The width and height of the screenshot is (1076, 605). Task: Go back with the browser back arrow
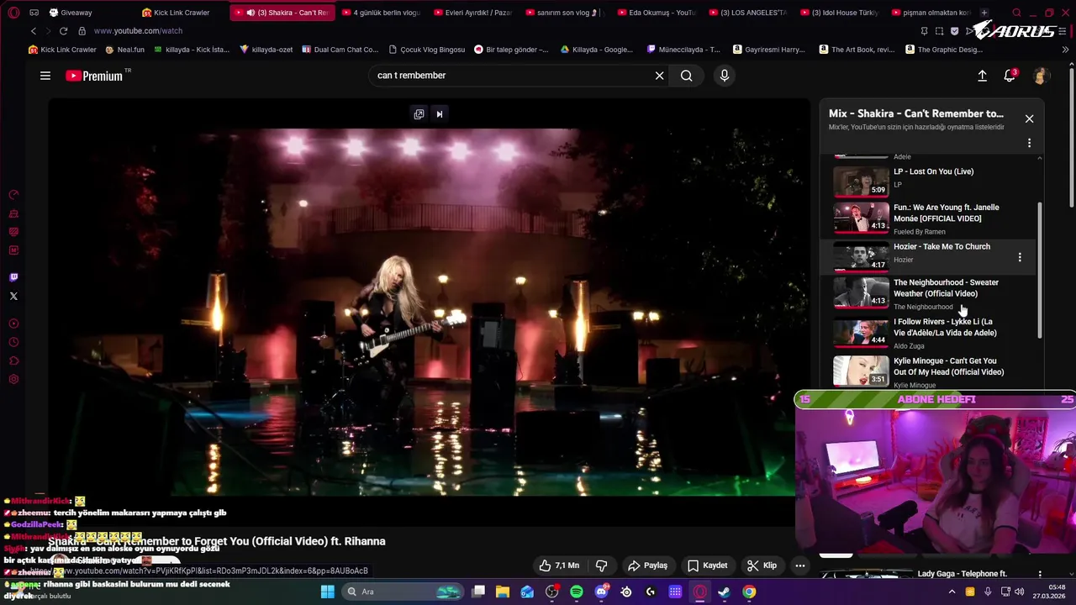pyautogui.click(x=34, y=31)
